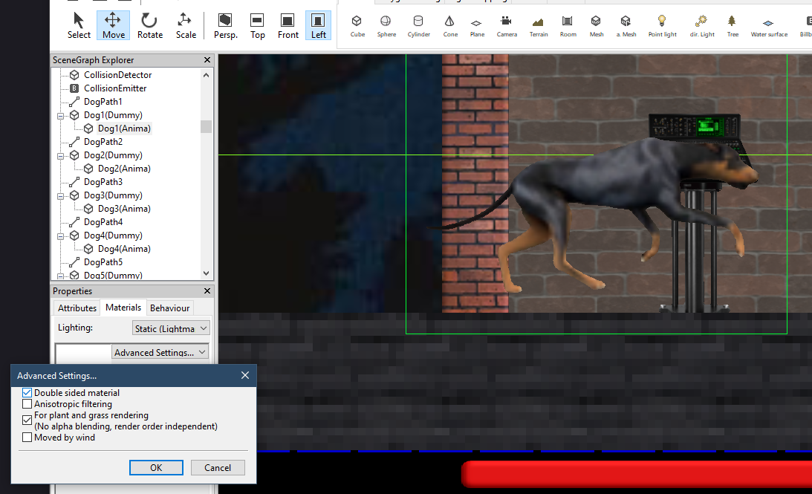Add a Point light
Viewport: 812px width, 494px height.
(x=663, y=26)
